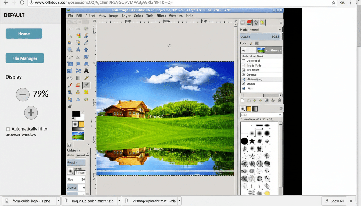Open the File Manager
This screenshot has width=361, height=206.
click(24, 58)
